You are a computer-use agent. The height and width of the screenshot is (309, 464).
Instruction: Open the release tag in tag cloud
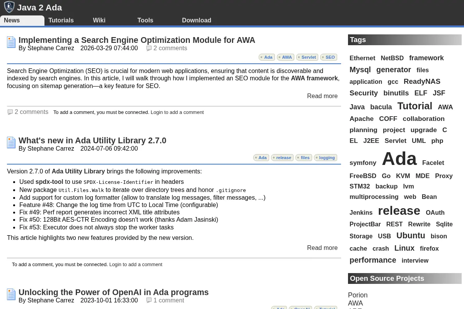point(399,211)
